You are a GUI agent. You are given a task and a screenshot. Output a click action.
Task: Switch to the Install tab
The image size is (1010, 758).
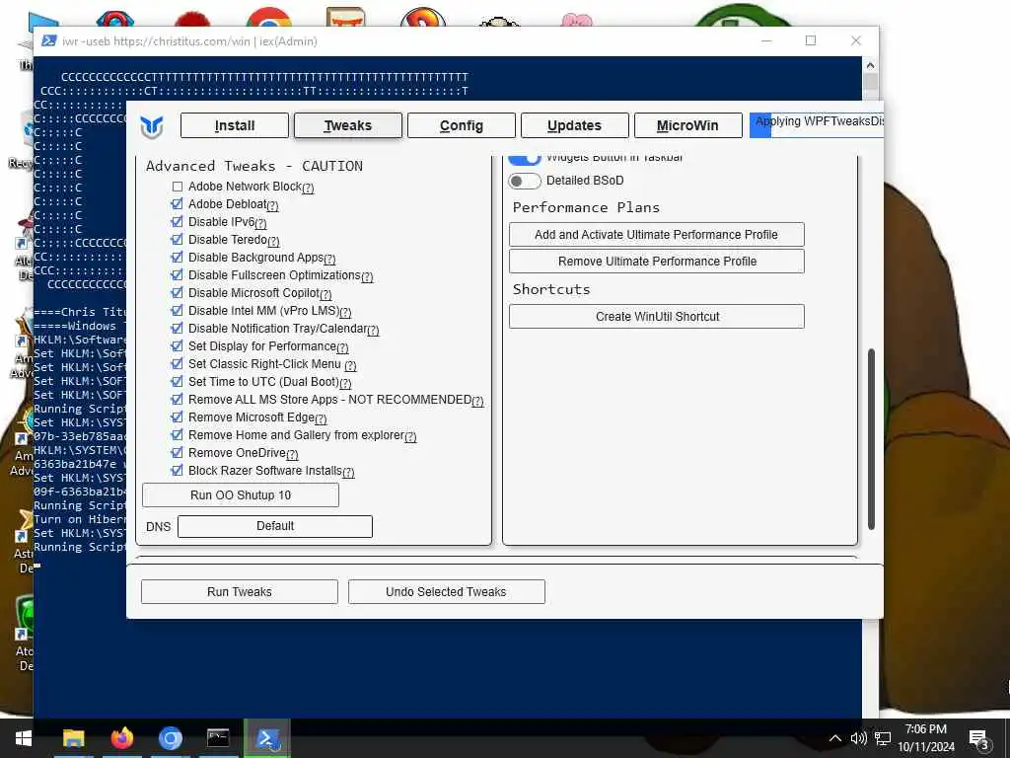235,125
